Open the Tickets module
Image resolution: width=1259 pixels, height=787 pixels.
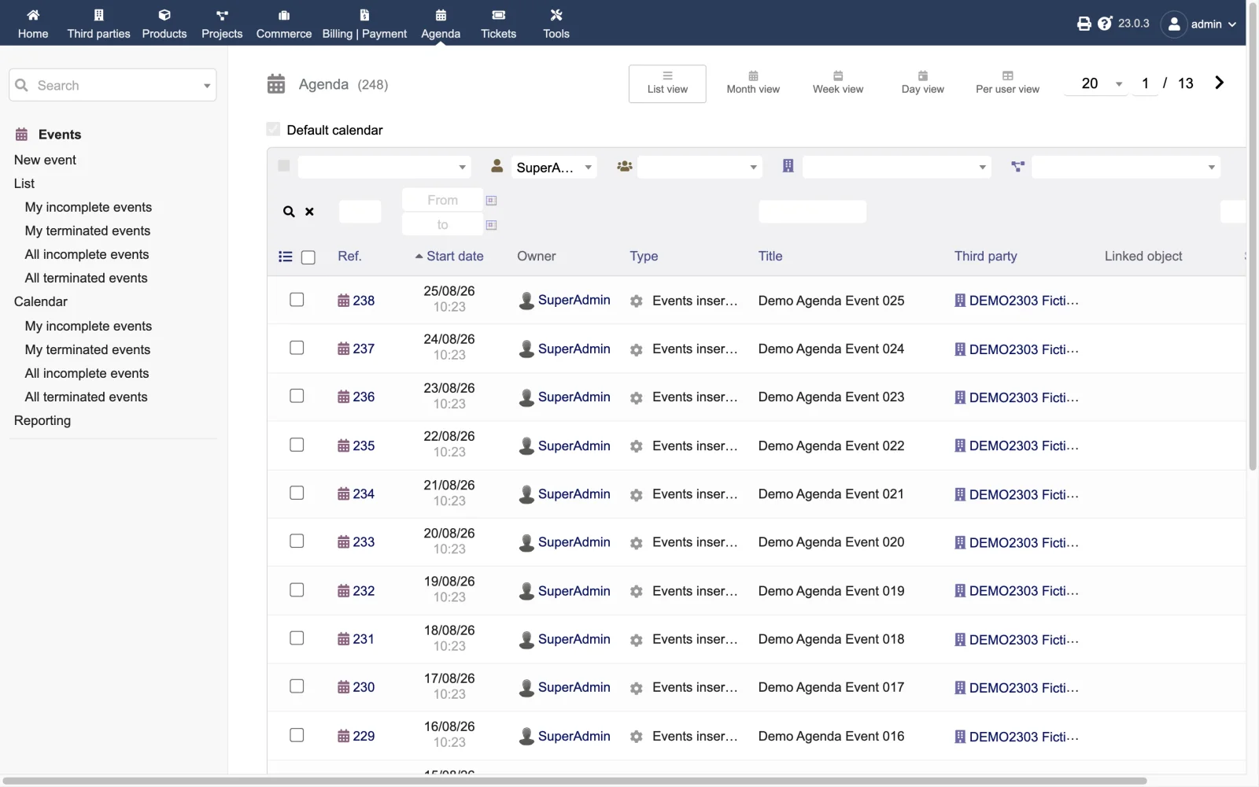pos(499,24)
